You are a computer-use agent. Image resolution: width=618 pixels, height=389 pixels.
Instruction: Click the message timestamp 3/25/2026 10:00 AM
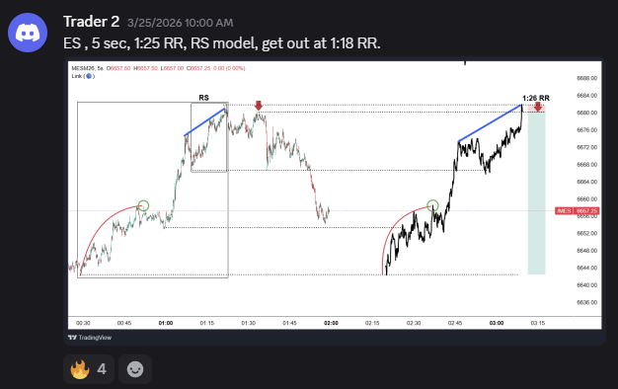180,23
